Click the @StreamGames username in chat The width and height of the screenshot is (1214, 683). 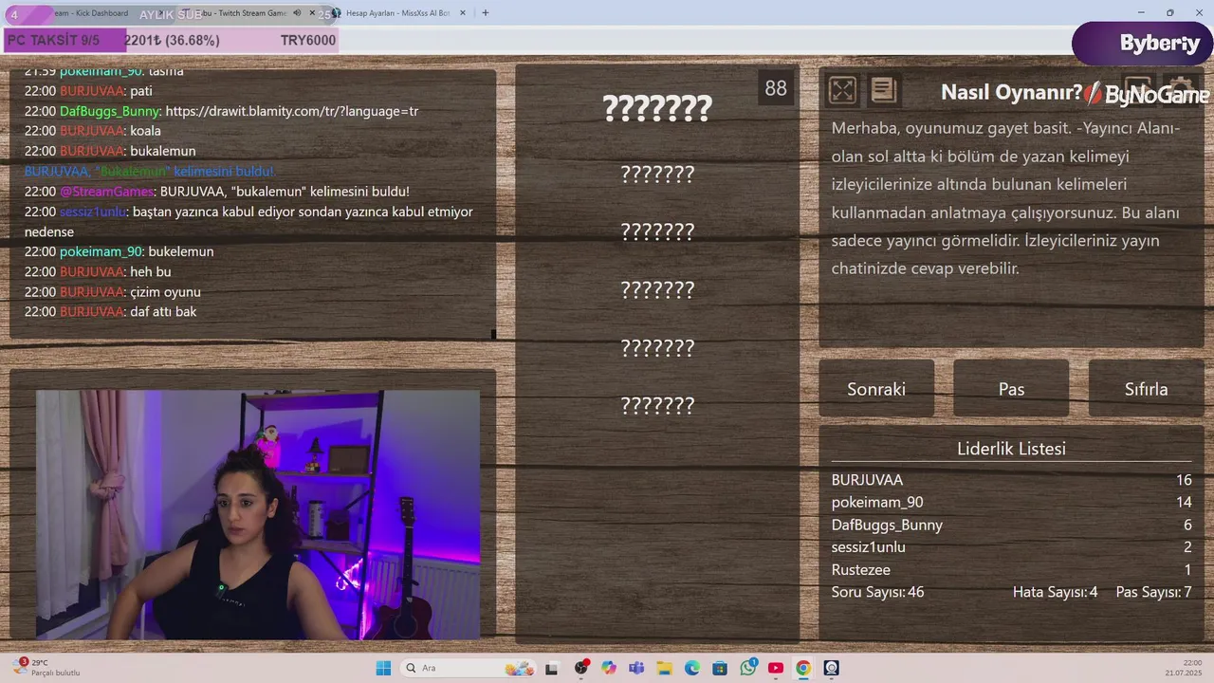[108, 192]
